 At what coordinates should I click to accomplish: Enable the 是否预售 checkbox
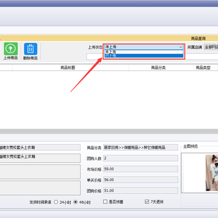[105, 202]
